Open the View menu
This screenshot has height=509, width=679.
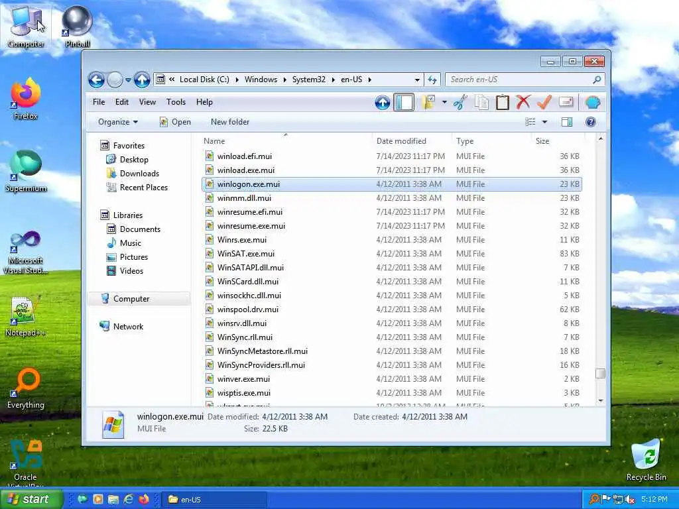147,102
